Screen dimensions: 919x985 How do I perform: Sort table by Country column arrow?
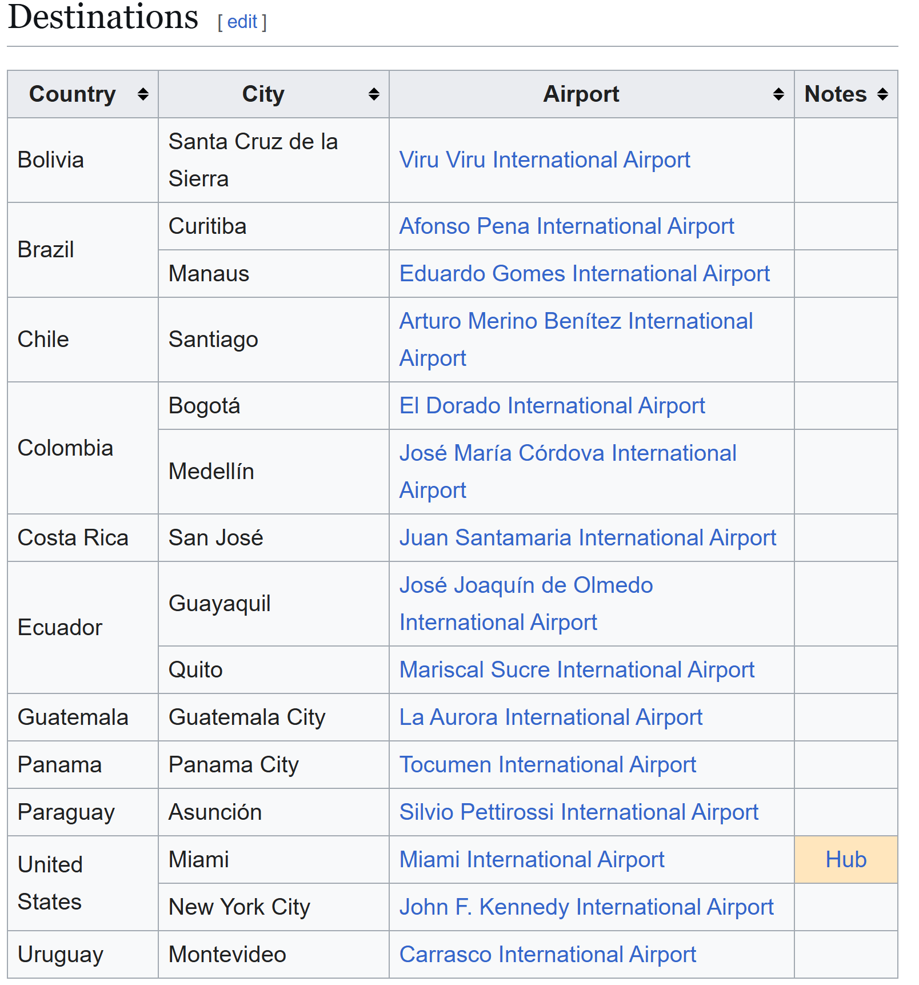coord(143,94)
